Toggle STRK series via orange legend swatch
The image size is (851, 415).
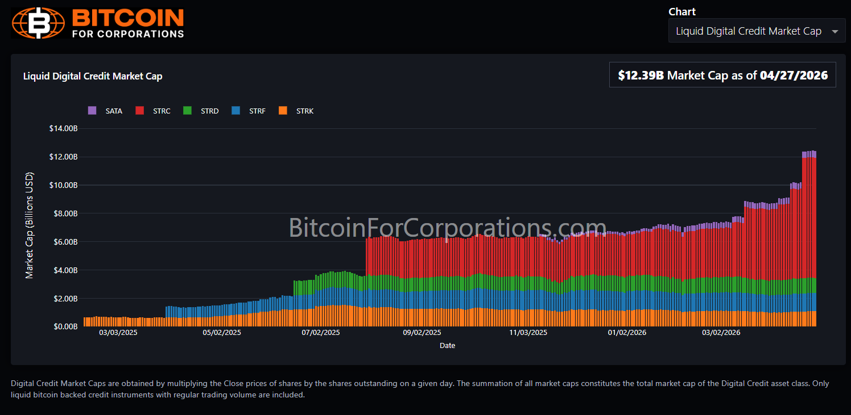click(283, 111)
